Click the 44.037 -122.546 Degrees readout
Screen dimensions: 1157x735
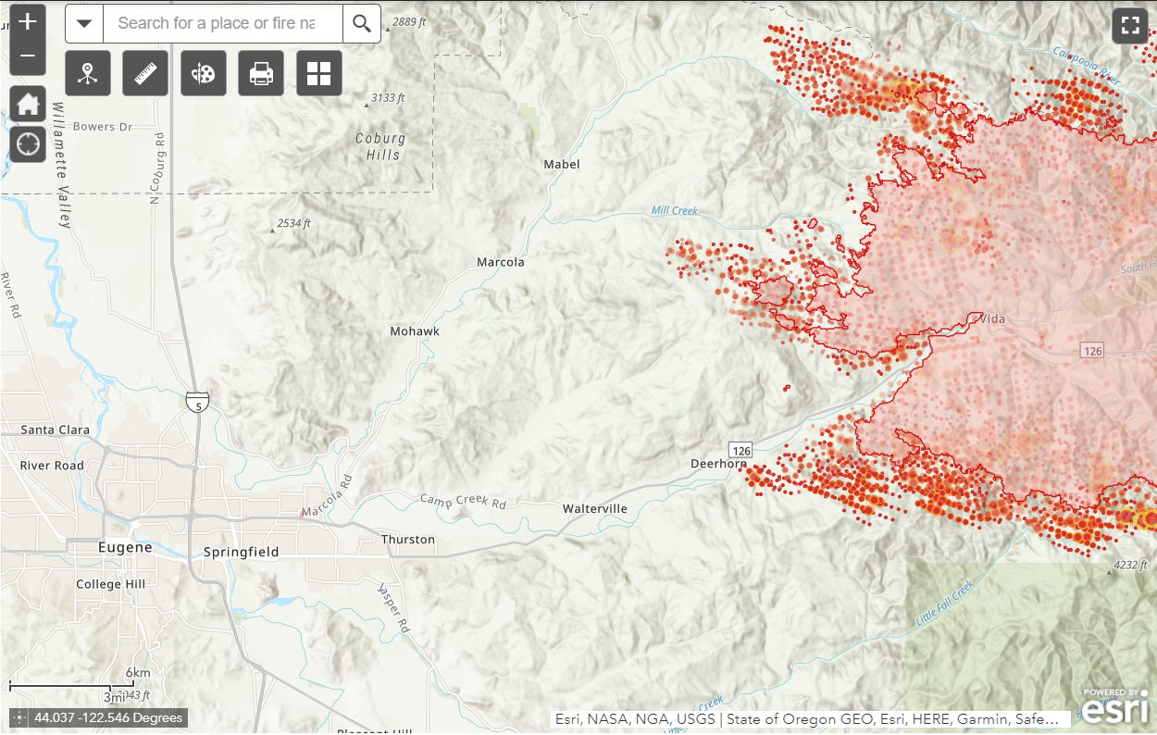click(108, 717)
